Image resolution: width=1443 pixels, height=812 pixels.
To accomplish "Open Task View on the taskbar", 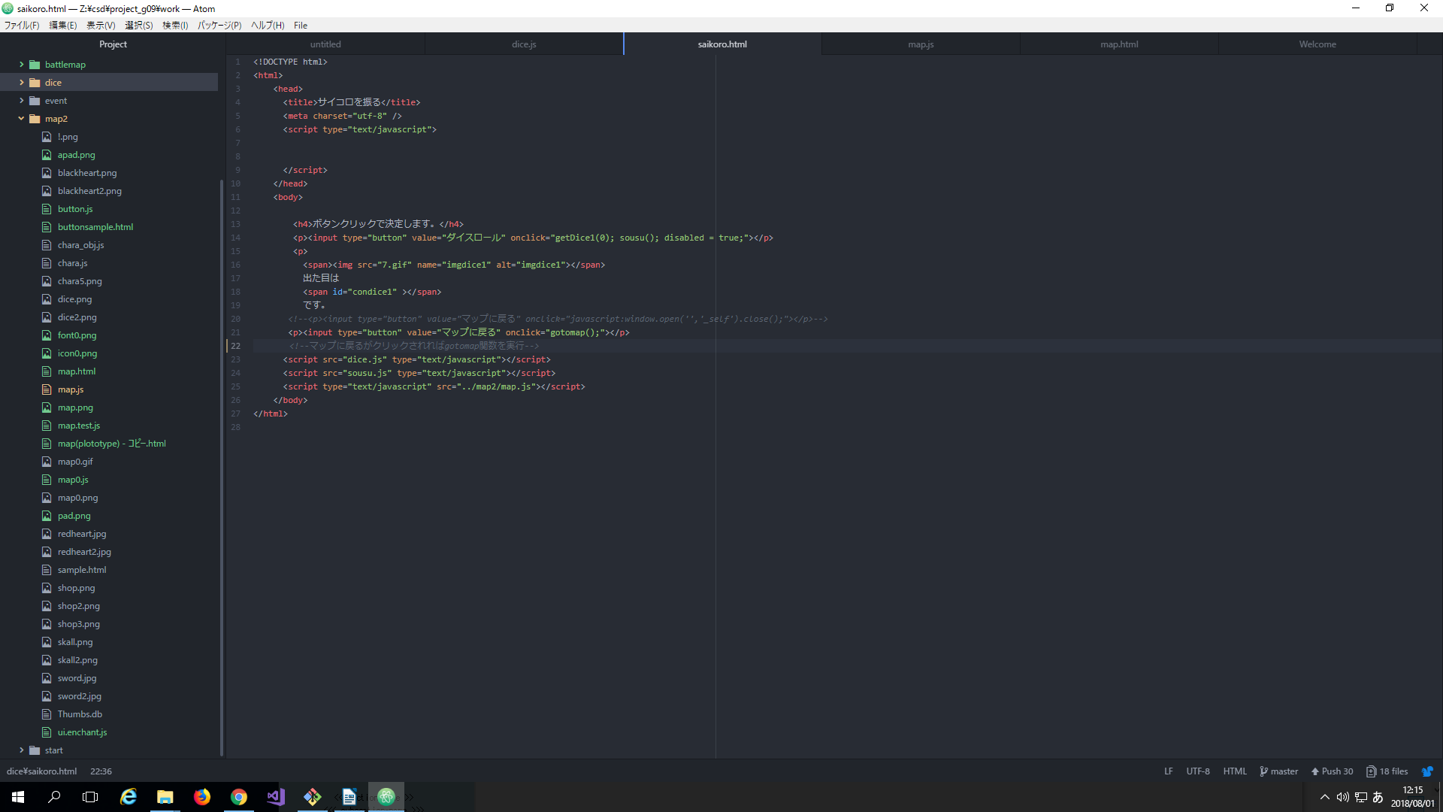I will pyautogui.click(x=90, y=797).
